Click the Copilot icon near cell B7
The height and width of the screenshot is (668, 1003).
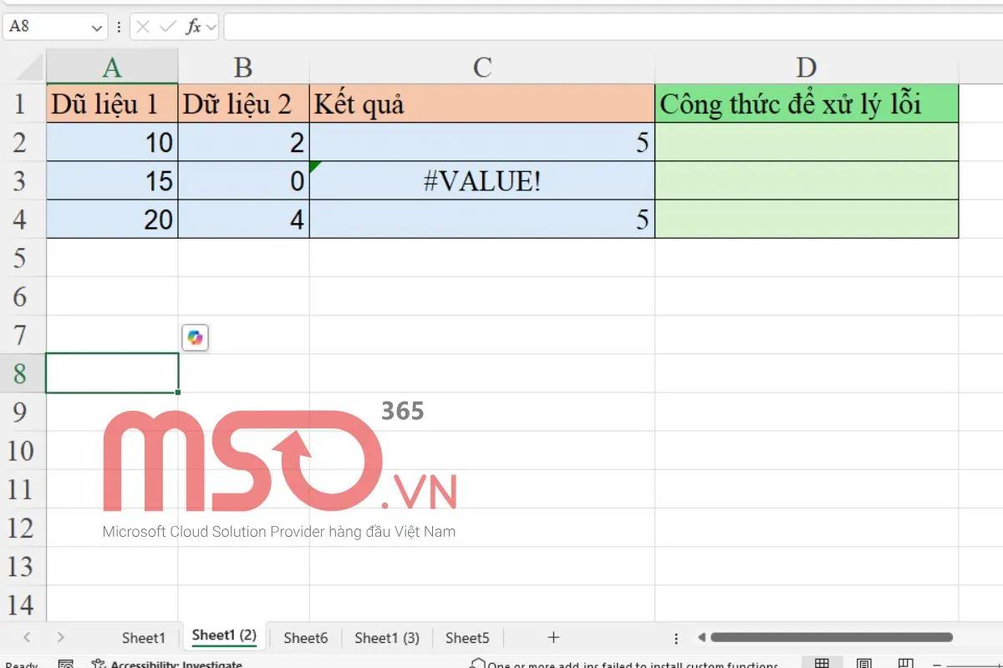[x=194, y=337]
